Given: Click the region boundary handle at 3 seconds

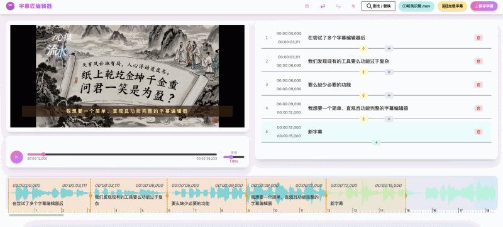Looking at the screenshot, I should (91, 196).
